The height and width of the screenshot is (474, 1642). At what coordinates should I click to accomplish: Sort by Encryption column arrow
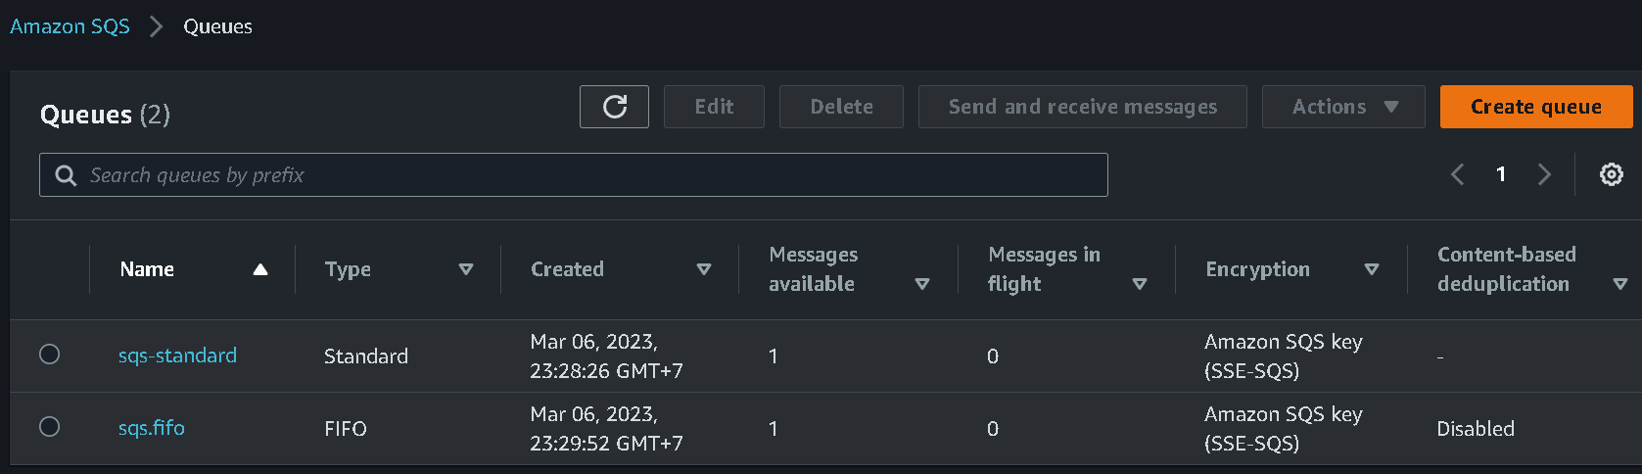1371,269
